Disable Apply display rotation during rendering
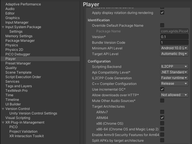Image resolution: width=192 pixels, height=144 pixels. tap(162, 12)
